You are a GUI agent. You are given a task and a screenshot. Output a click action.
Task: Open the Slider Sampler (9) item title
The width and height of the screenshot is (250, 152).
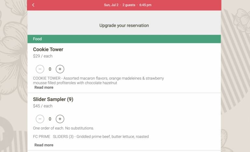coord(53,99)
